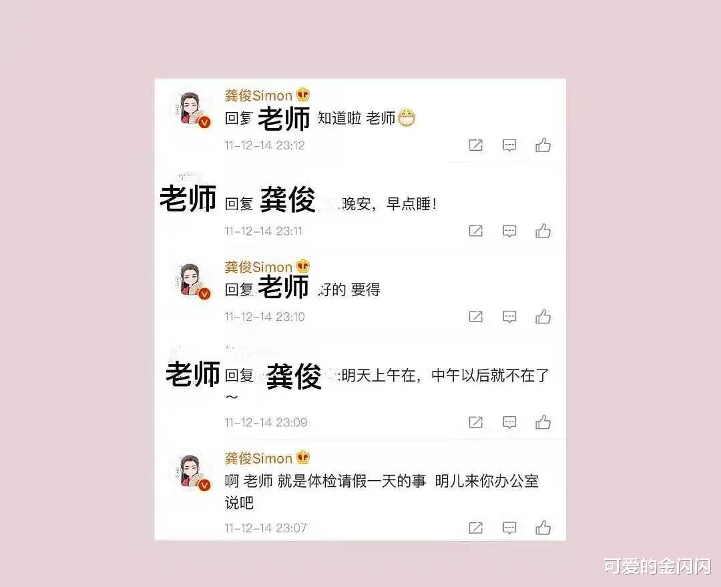Share icon on the 23:07 comment

(x=475, y=527)
